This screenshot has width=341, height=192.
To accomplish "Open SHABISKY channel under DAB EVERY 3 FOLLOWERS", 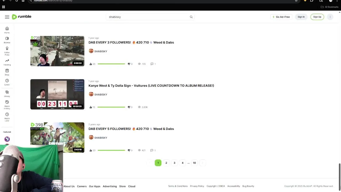I will point(98,51).
